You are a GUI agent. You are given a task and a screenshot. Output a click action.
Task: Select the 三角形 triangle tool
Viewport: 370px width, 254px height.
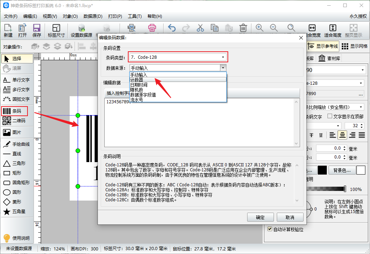coord(17,164)
